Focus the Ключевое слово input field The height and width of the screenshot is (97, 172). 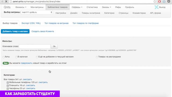pos(35,46)
